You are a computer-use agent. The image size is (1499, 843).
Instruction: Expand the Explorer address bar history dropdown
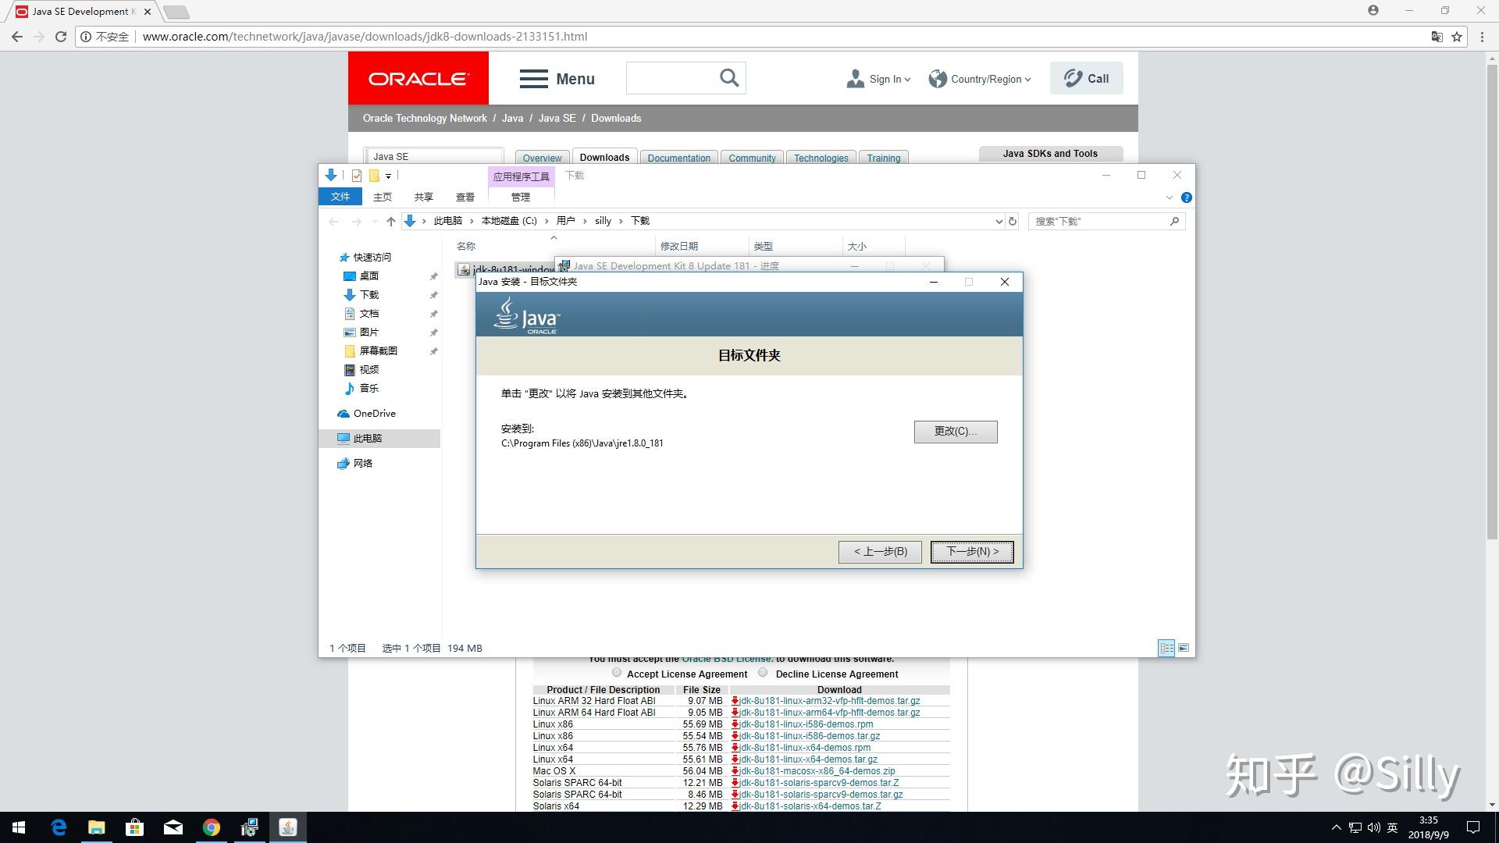(999, 222)
